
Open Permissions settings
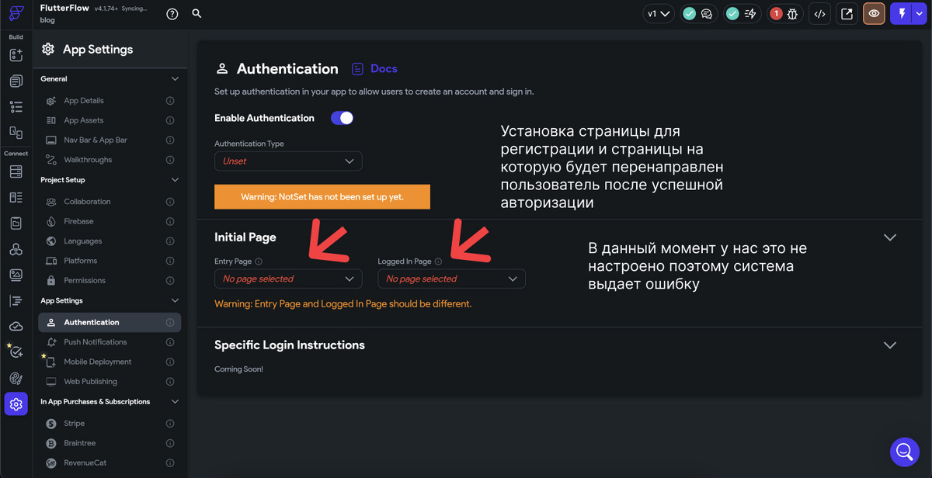(110, 281)
